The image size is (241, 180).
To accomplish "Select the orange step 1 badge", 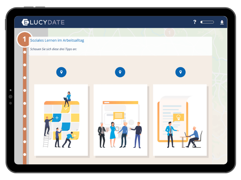I will 24,39.
